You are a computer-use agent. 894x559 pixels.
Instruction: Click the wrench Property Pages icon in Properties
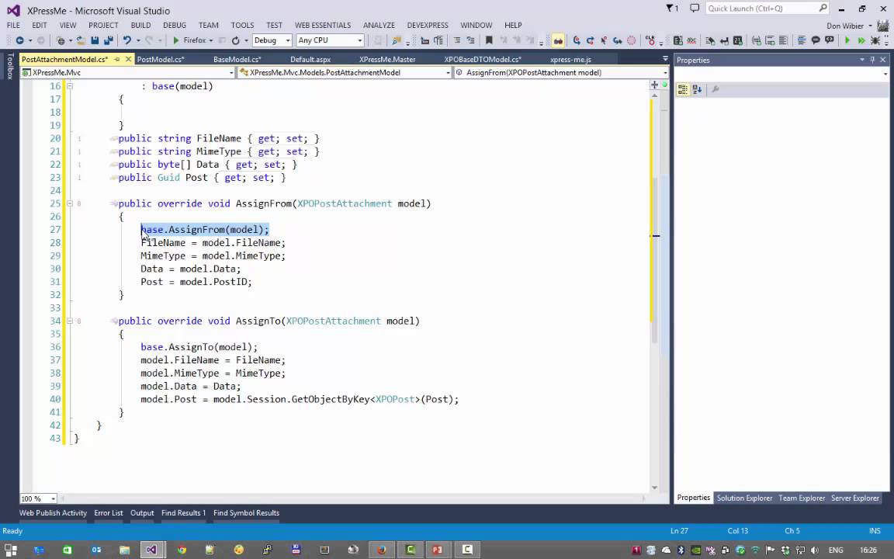(x=716, y=89)
